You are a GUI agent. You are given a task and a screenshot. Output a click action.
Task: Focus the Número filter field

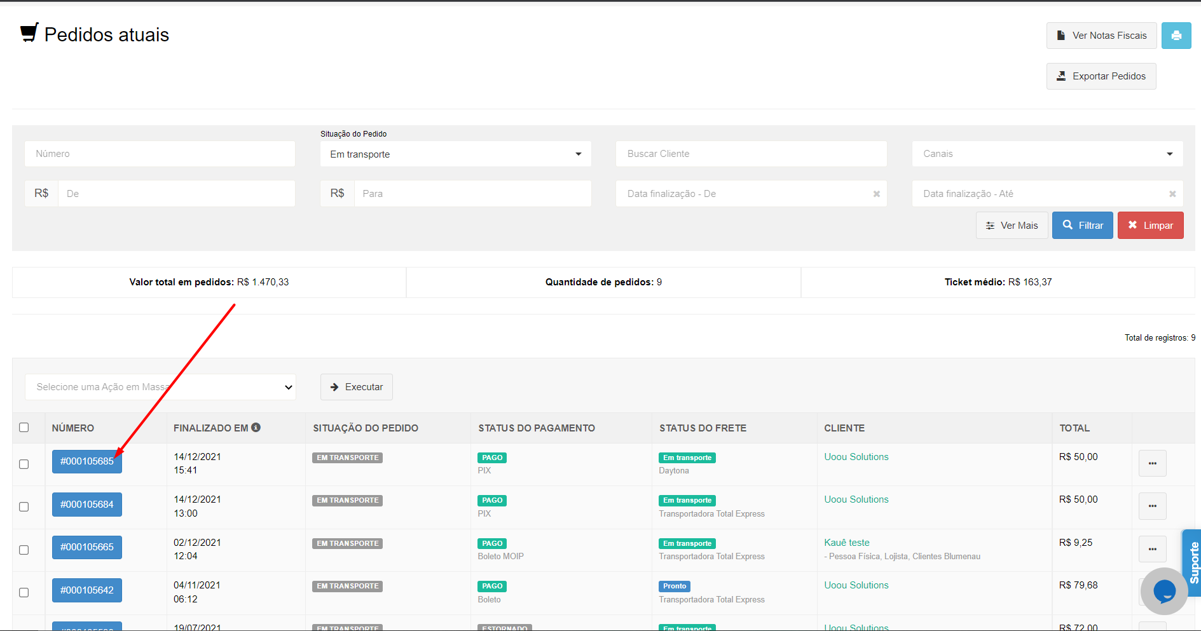pyautogui.click(x=160, y=154)
